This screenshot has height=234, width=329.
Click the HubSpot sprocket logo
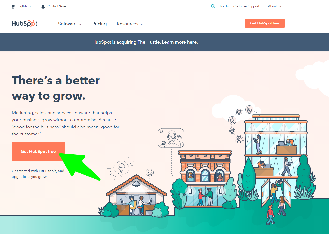coord(24,23)
